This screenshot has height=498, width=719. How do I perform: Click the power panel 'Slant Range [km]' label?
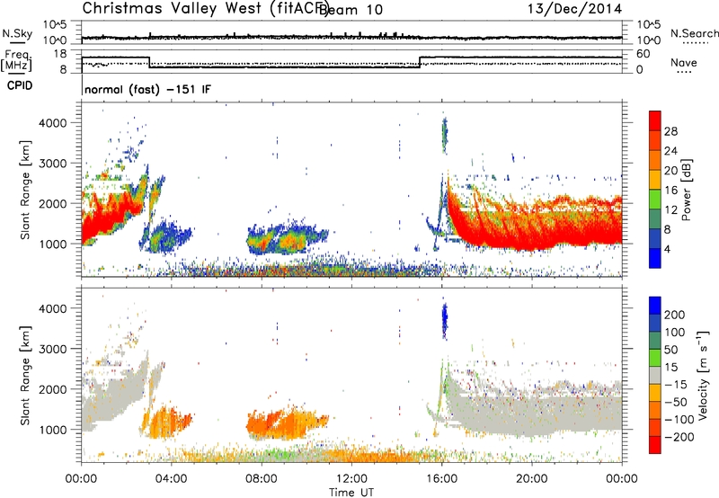[25, 190]
